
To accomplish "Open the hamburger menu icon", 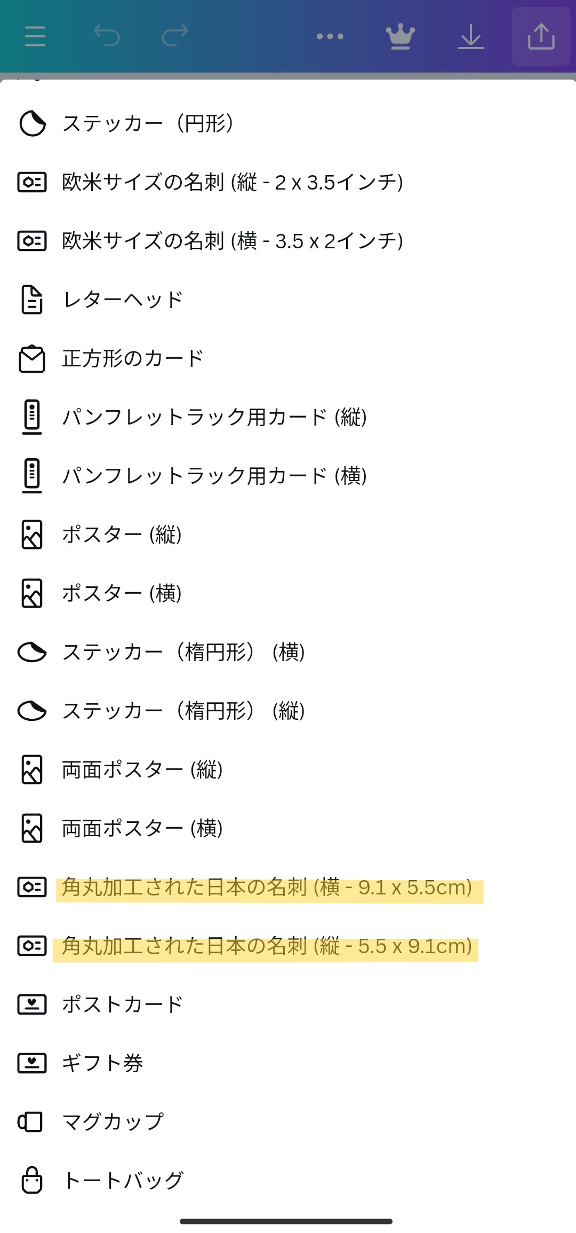I will point(35,36).
